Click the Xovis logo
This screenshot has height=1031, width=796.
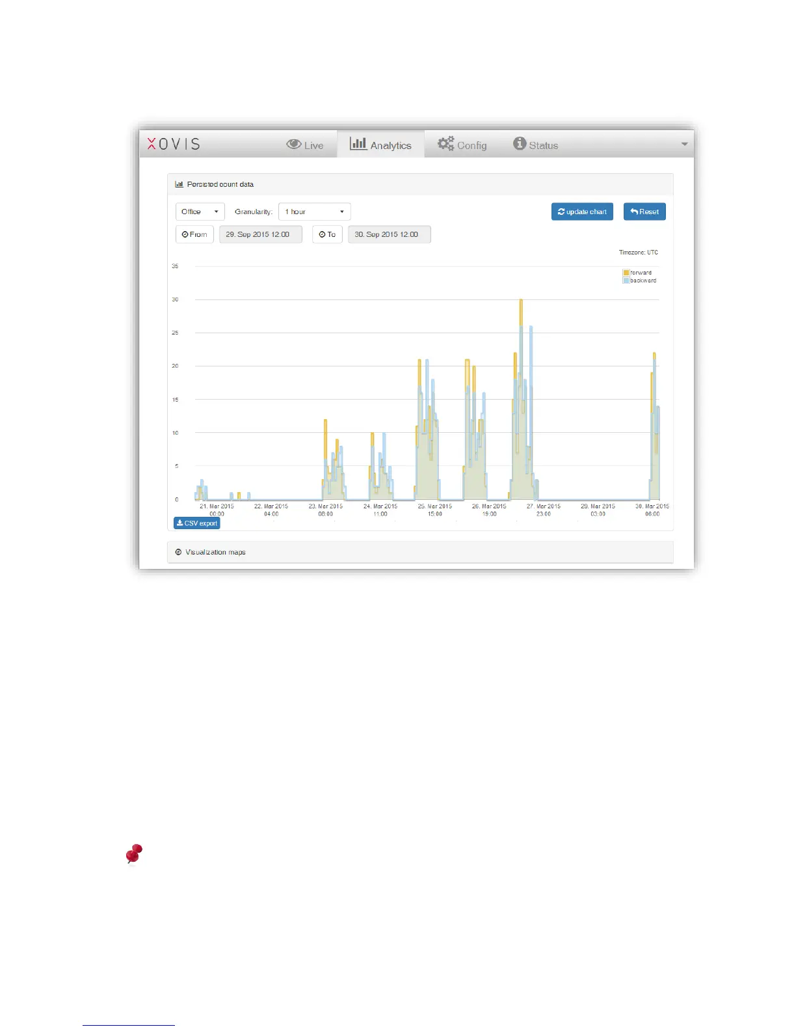[x=174, y=144]
